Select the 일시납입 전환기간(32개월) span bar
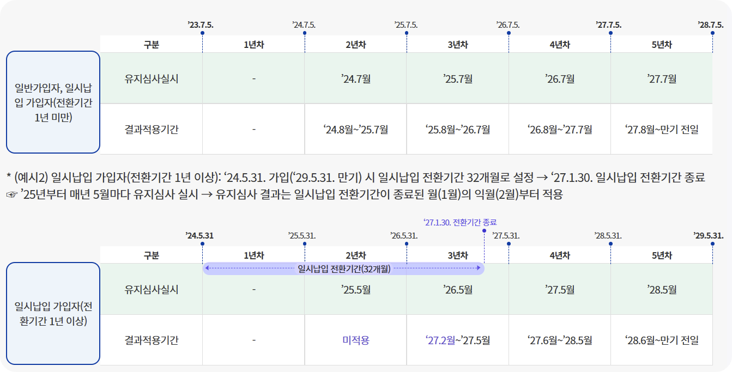The image size is (732, 372). tap(343, 269)
